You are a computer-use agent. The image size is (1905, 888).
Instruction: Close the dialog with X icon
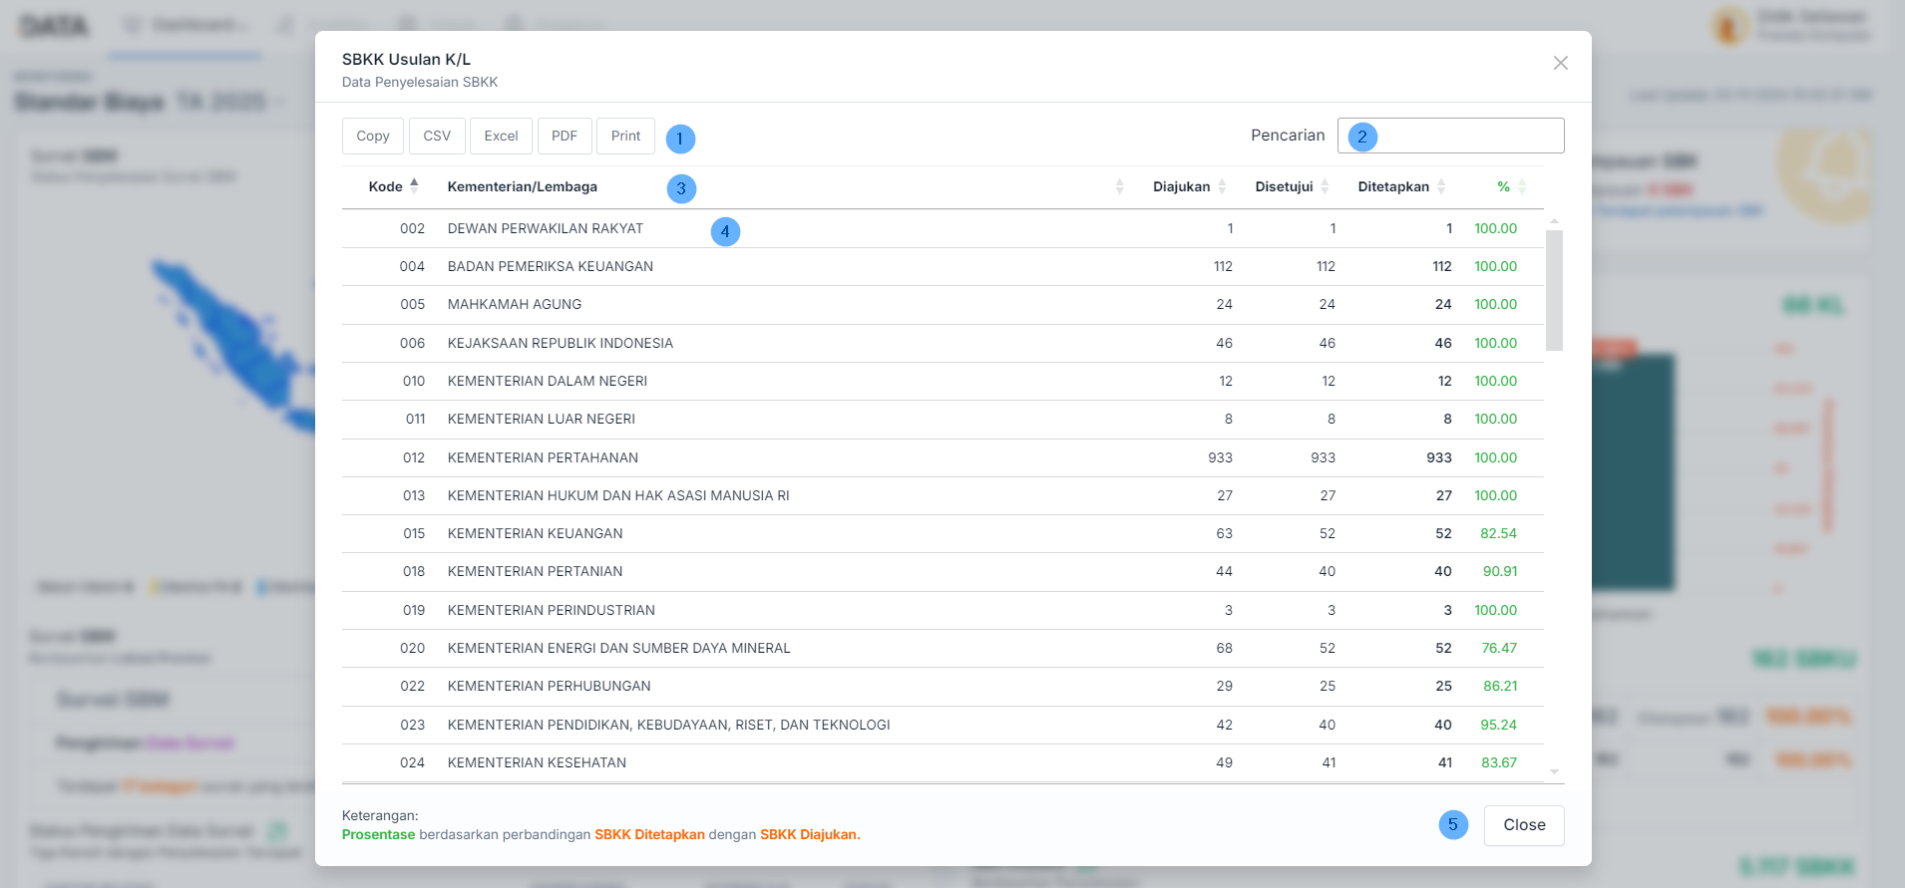1561,63
